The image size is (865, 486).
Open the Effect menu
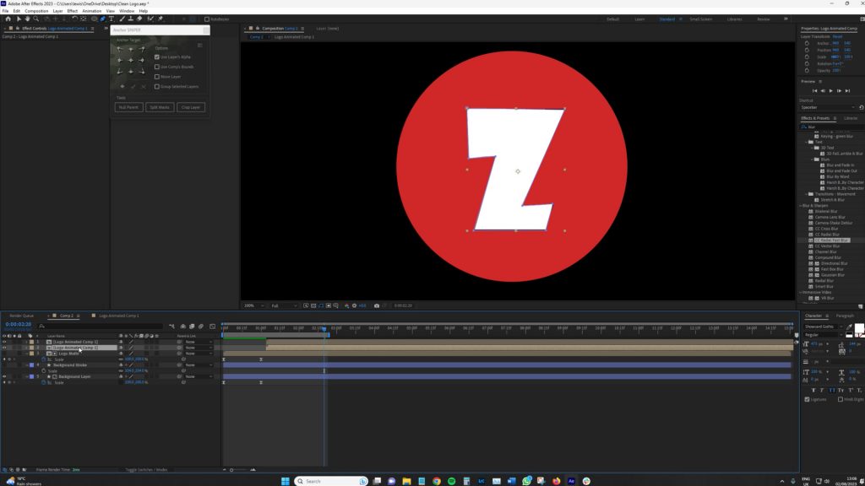coord(73,11)
